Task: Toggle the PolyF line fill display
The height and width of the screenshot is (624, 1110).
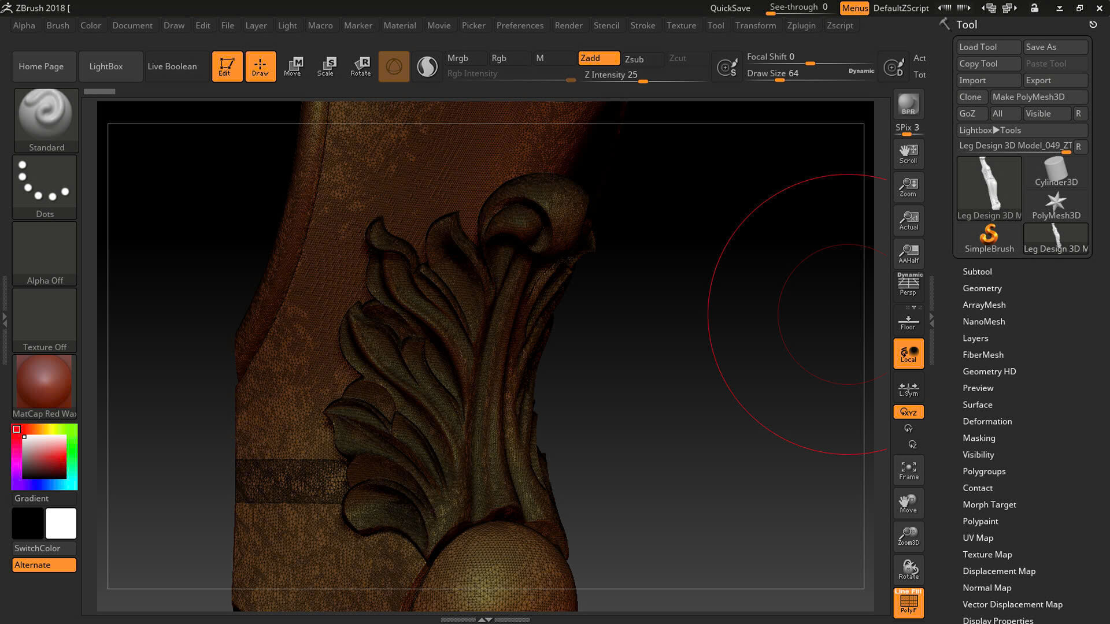Action: pyautogui.click(x=908, y=603)
